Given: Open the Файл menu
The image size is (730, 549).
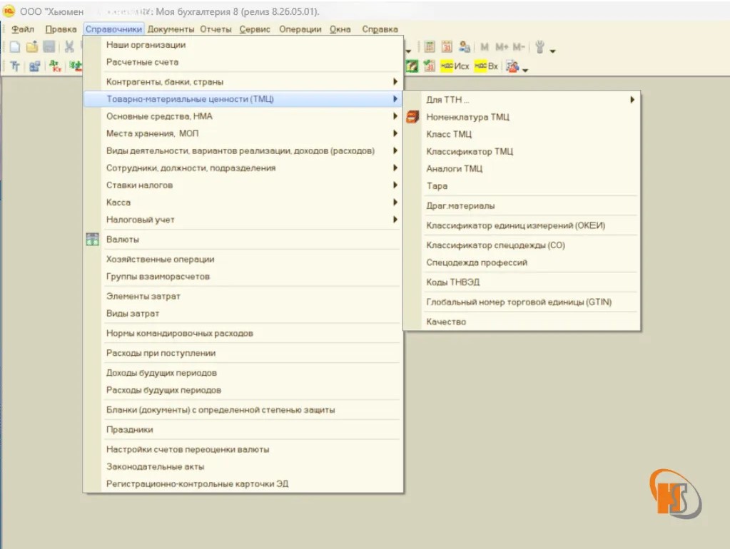Looking at the screenshot, I should click(22, 29).
